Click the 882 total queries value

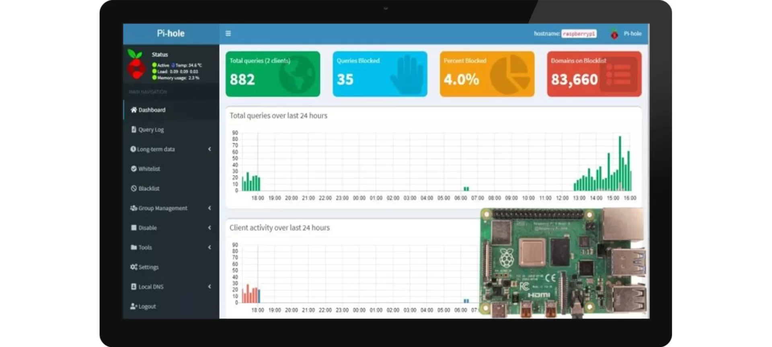click(242, 80)
